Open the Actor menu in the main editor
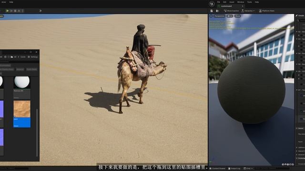Image resolution: width=305 pixels, height=171 pixels. pyautogui.click(x=4, y=2)
